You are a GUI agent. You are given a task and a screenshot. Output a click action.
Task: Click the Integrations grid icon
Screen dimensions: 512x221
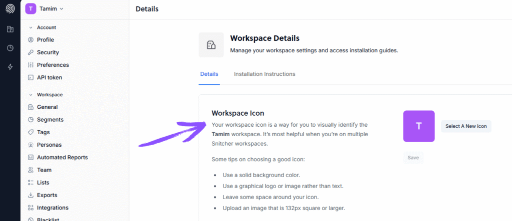point(30,208)
